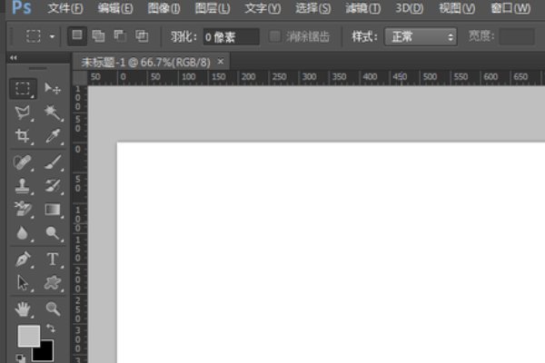Click the 羽化 feather input field
Image resolution: width=545 pixels, height=363 pixels.
231,37
